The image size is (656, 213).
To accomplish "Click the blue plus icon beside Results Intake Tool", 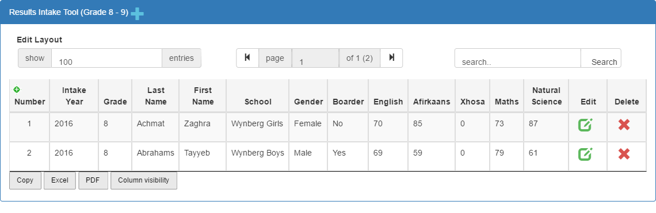I will [137, 14].
